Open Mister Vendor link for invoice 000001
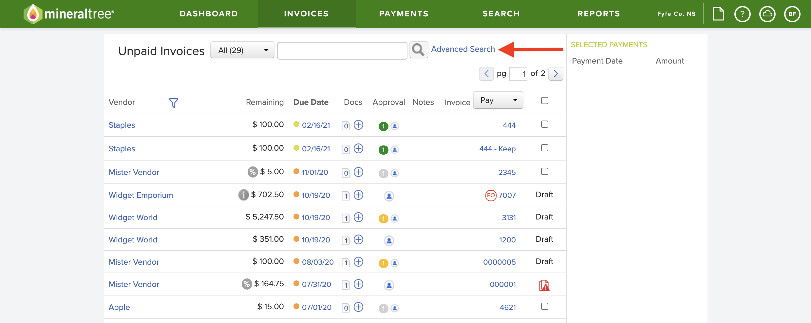 coord(134,284)
